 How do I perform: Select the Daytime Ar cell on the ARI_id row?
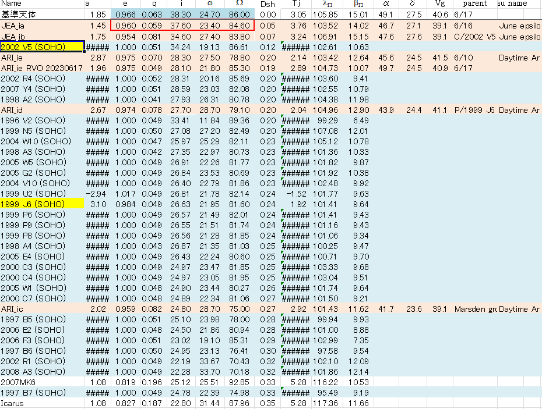520,109
